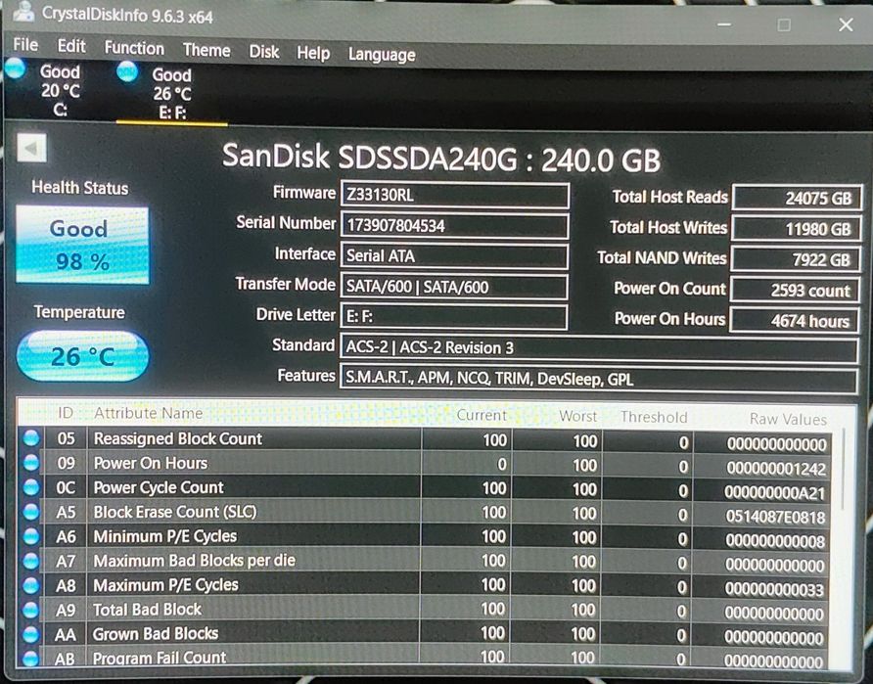Open the Function menu
This screenshot has width=873, height=684.
pyautogui.click(x=134, y=48)
